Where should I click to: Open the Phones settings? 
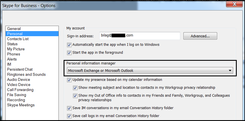tap(32, 54)
